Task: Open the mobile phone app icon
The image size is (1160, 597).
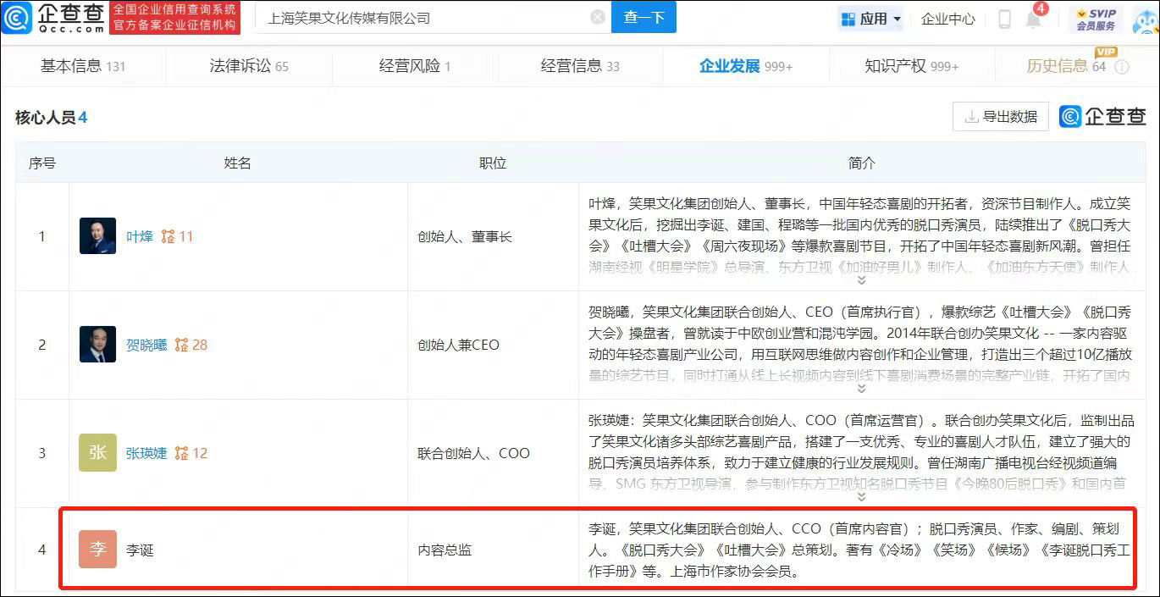Action: pos(1004,19)
